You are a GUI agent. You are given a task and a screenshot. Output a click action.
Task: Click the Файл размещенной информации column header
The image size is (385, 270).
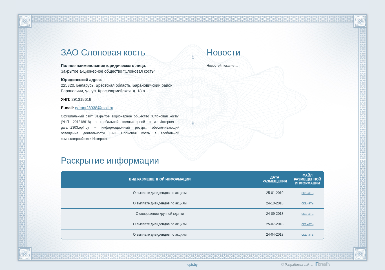point(307,179)
